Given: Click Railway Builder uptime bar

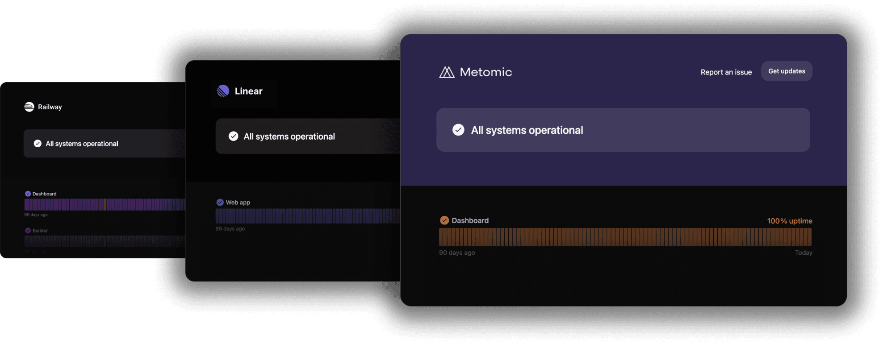Looking at the screenshot, I should [105, 241].
